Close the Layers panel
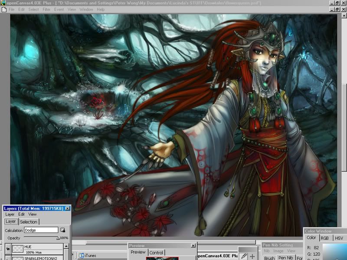 68,208
